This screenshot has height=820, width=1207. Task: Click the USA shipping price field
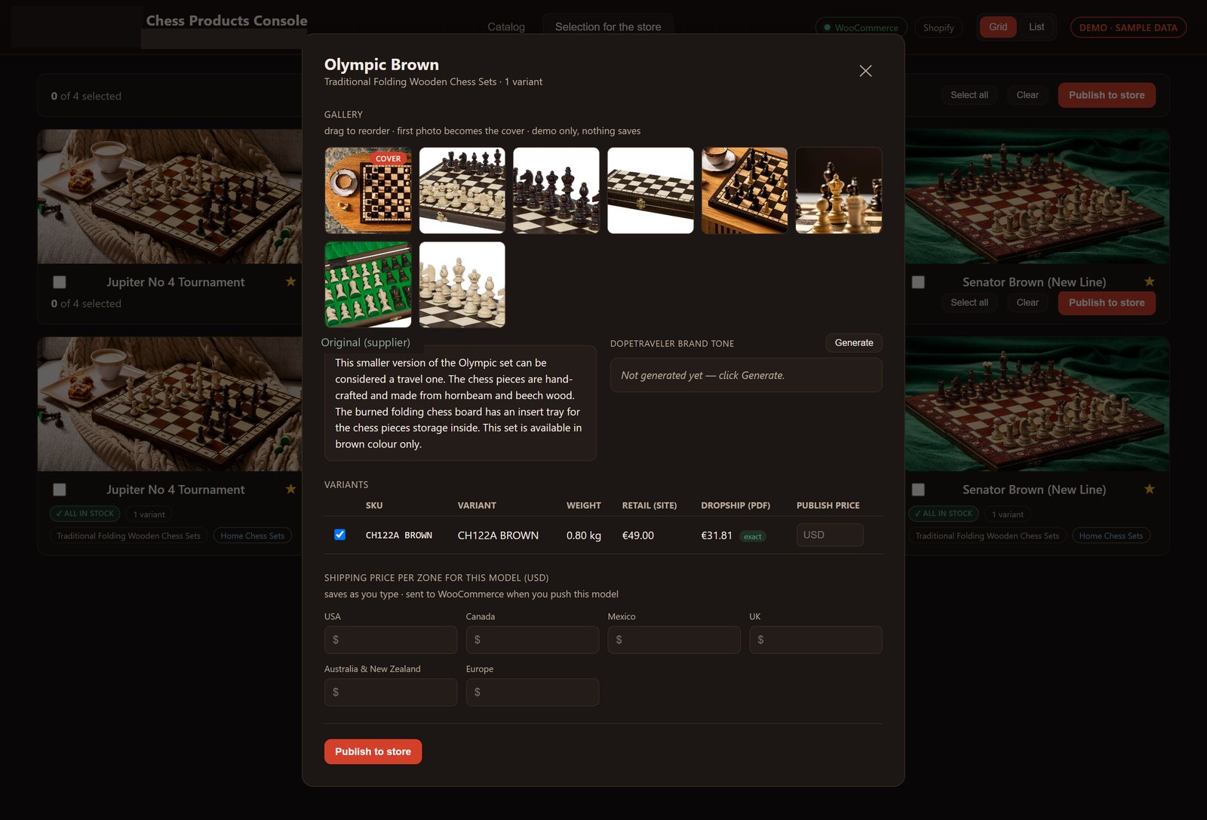(391, 640)
